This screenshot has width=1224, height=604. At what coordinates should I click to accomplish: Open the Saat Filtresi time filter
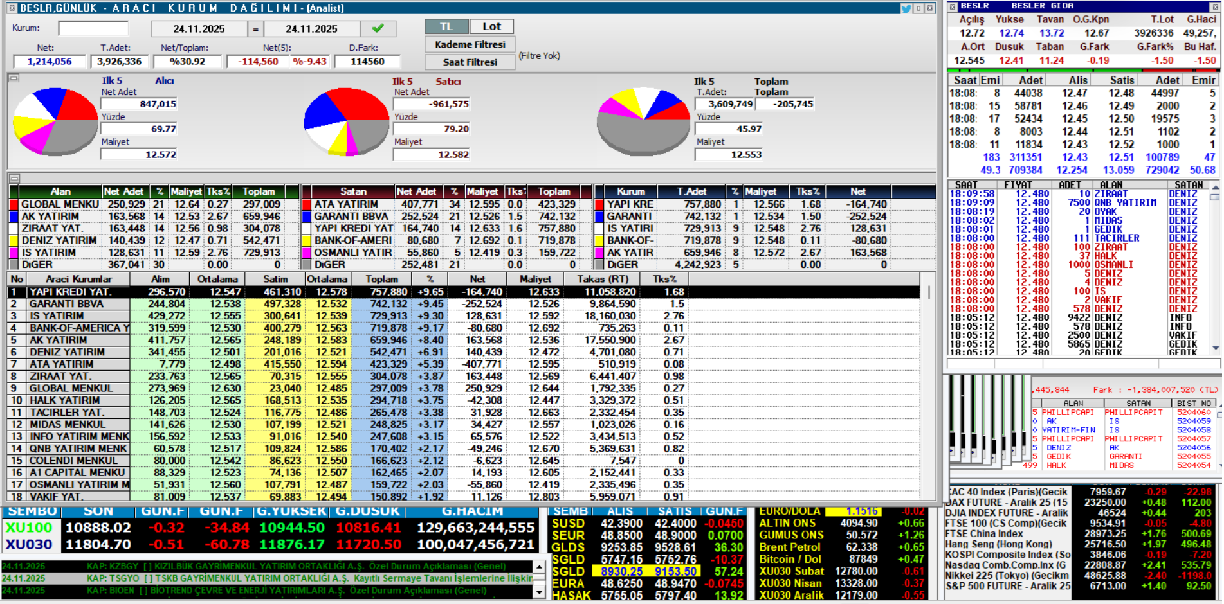pyautogui.click(x=470, y=62)
